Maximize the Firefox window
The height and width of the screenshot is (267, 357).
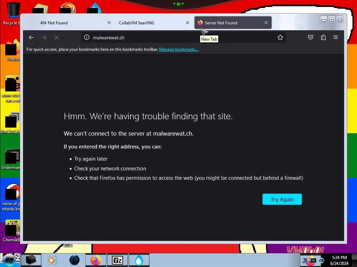[332, 19]
